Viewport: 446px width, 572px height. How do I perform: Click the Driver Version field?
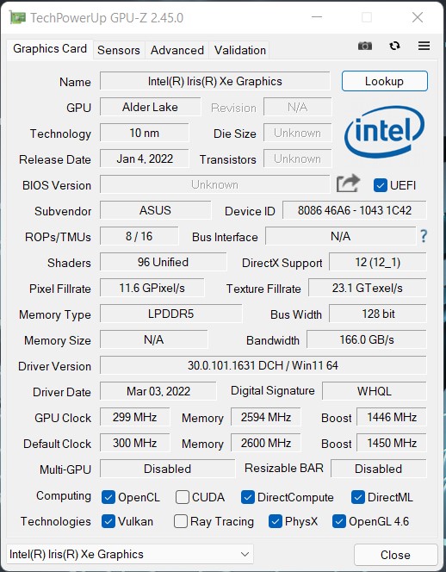pos(263,365)
